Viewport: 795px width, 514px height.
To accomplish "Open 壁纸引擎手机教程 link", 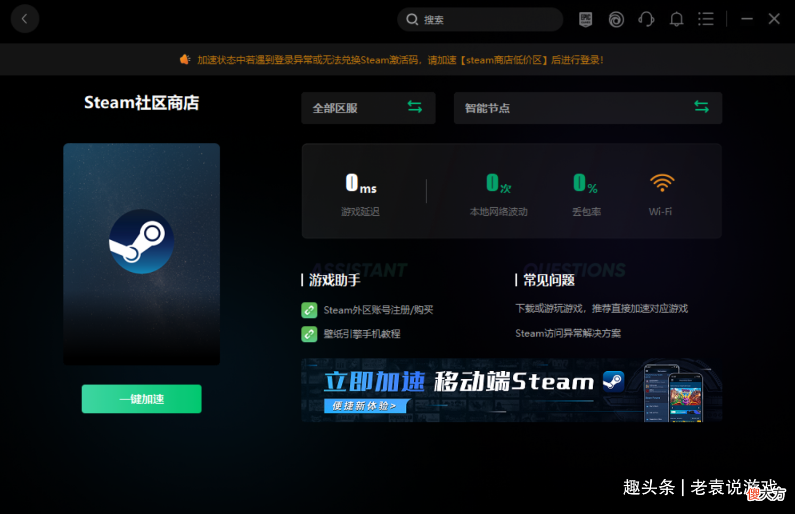I will pos(362,334).
